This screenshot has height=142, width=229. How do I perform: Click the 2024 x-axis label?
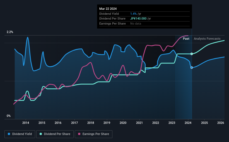(x=188, y=123)
